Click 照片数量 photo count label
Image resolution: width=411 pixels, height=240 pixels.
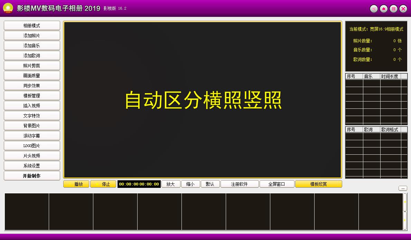click(363, 41)
